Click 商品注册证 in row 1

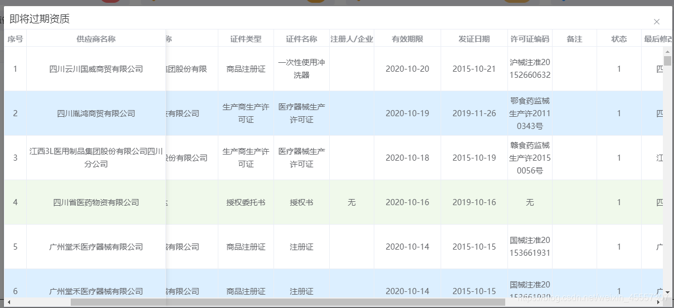pos(246,69)
